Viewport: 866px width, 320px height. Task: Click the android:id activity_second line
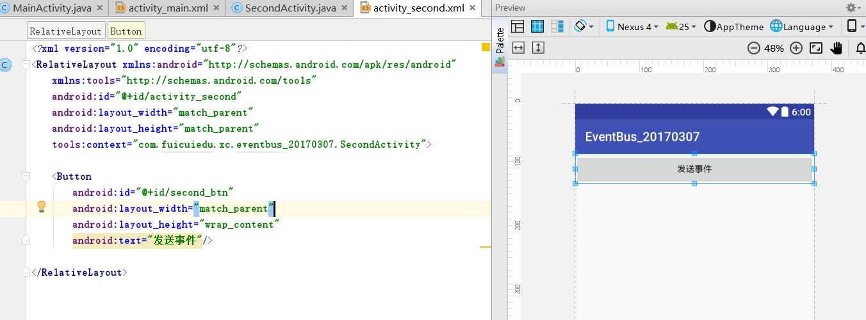pos(147,96)
